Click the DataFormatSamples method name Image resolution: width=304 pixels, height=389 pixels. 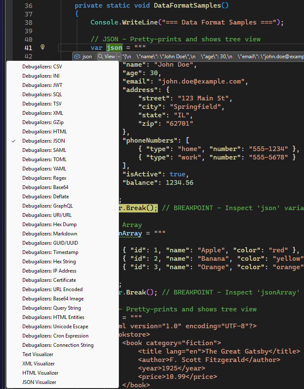tap(187, 5)
